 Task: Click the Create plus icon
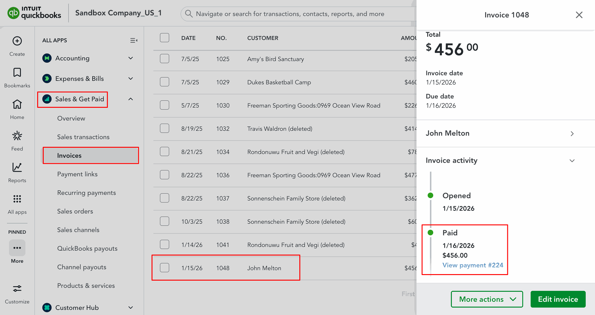[x=17, y=41]
